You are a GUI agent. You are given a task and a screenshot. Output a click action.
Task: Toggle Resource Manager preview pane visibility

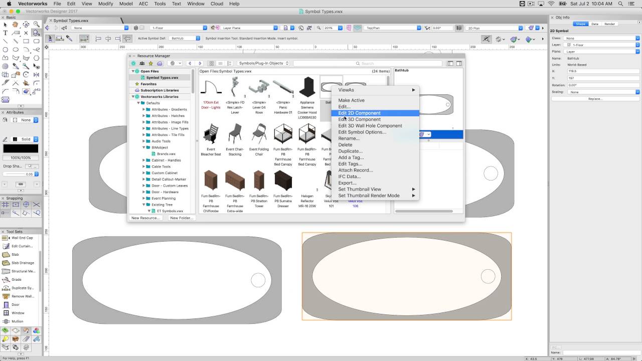[459, 63]
